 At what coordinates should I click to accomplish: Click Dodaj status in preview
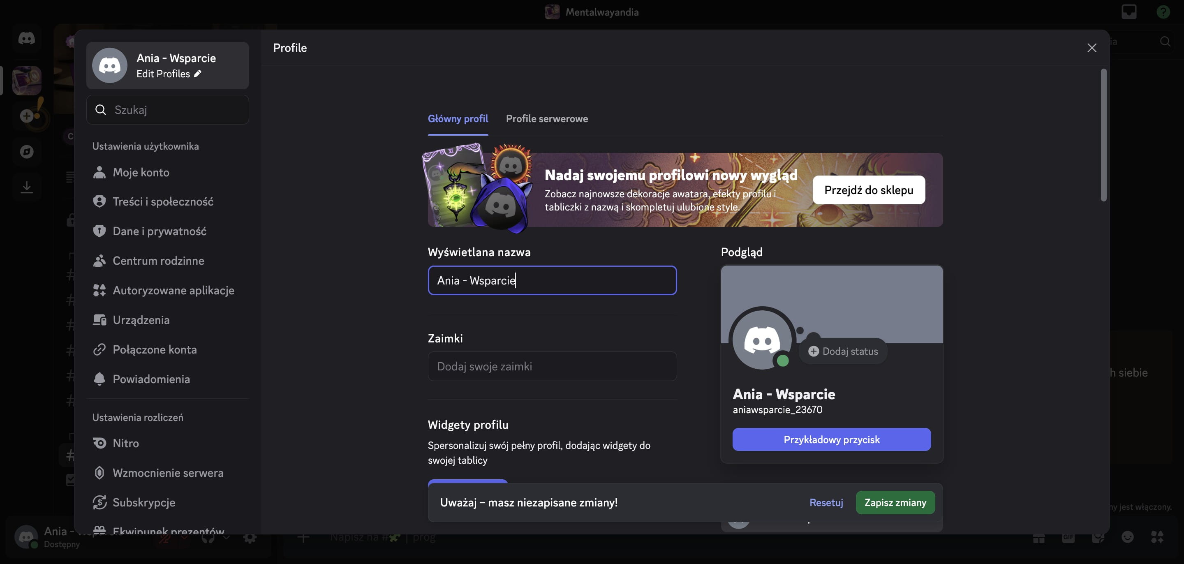(843, 351)
